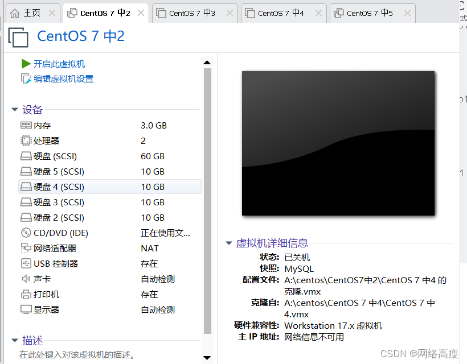Click the home icon on the 主页 tab

click(15, 13)
